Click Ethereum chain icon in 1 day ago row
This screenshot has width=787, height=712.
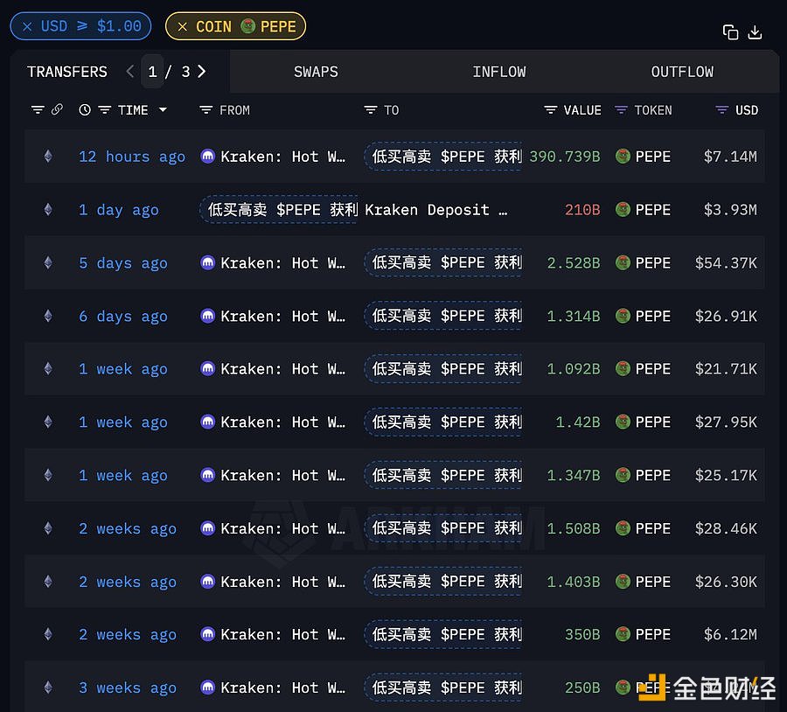48,209
